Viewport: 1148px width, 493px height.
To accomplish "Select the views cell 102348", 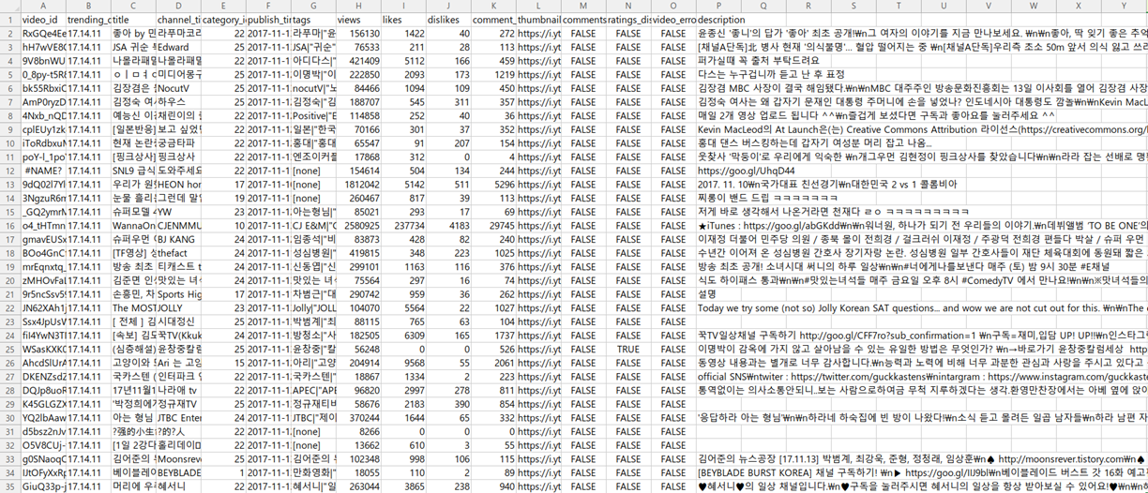I will click(359, 457).
